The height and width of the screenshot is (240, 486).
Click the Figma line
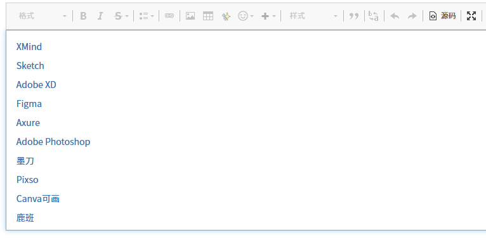[29, 104]
